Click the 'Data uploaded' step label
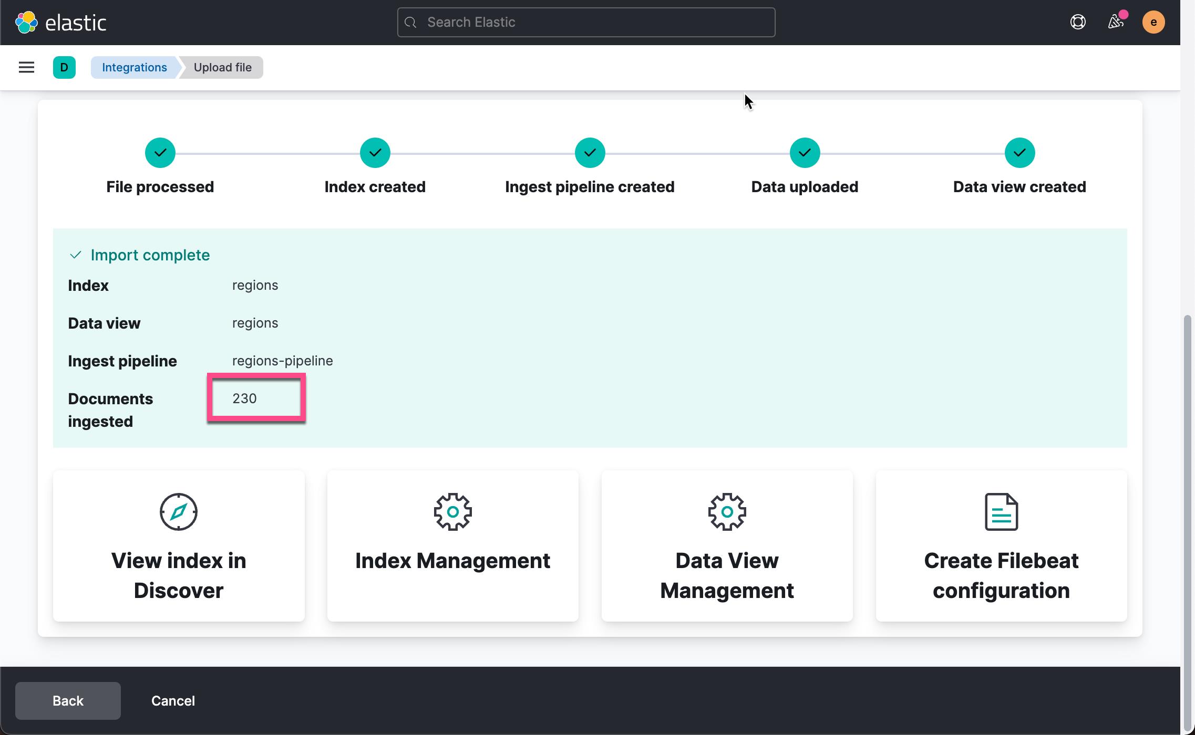Screen dimensions: 1195x735 coord(805,187)
